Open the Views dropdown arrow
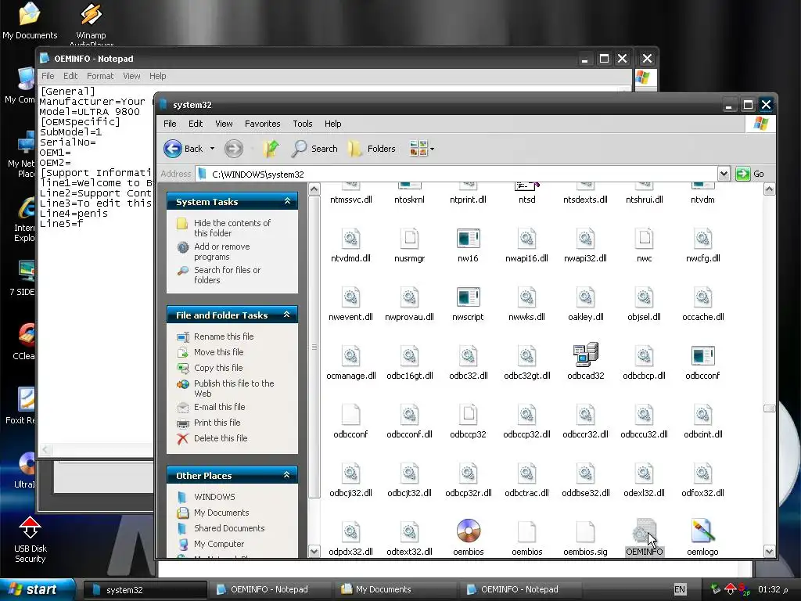 [x=432, y=149]
